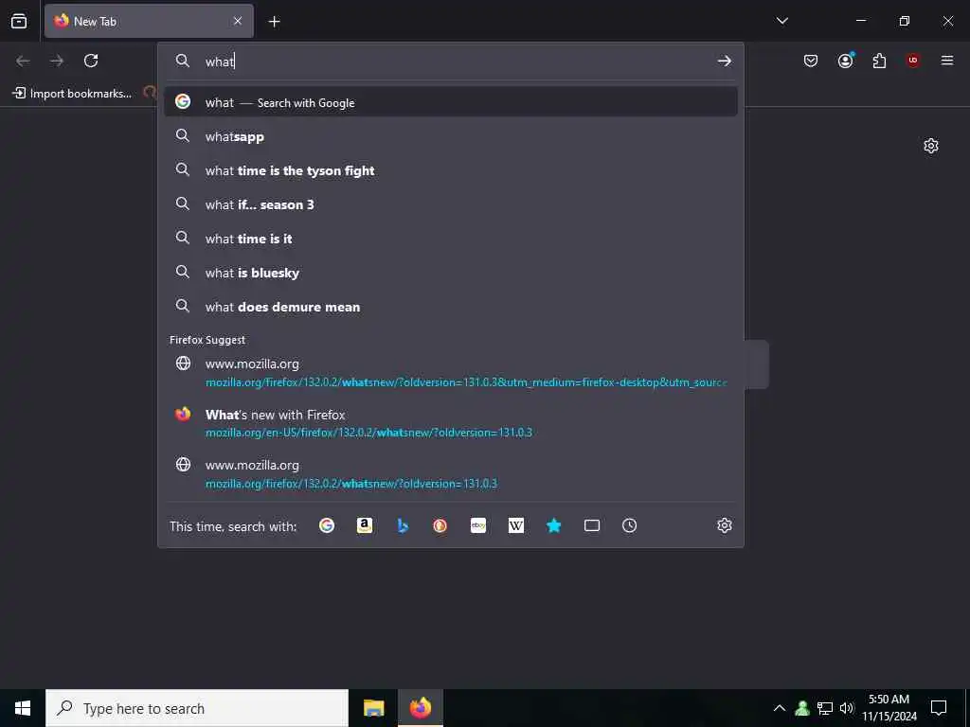Viewport: 970px width, 727px height.
Task: Search this time with Wikipedia icon
Action: pyautogui.click(x=516, y=525)
